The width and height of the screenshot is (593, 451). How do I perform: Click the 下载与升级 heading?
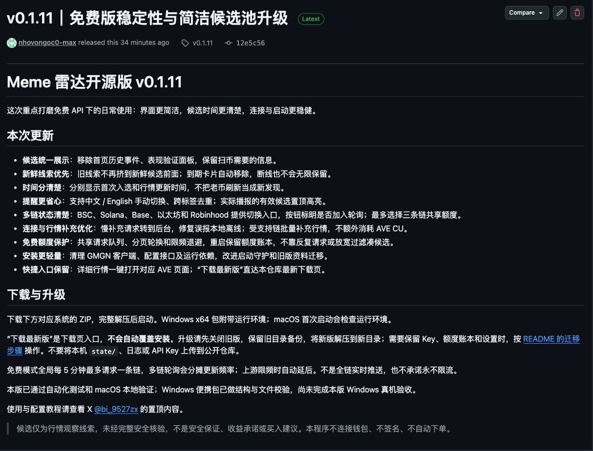click(36, 295)
